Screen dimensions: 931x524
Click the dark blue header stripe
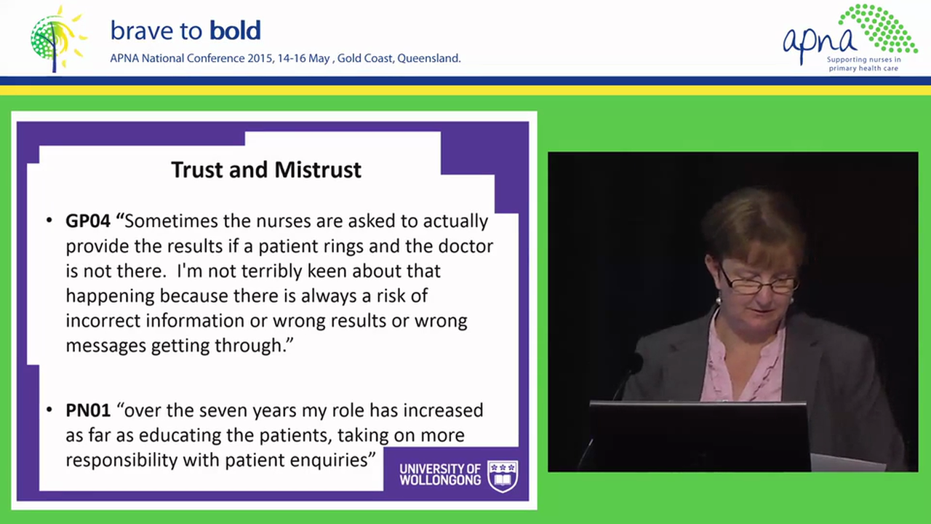[465, 81]
